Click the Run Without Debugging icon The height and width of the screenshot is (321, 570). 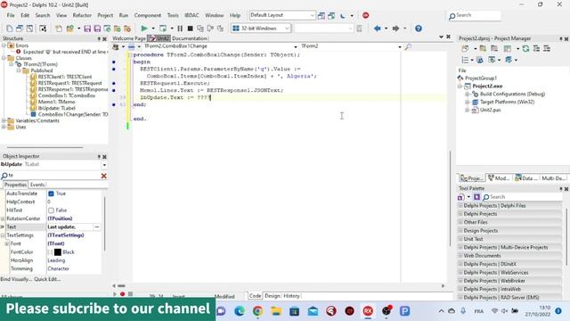pos(163,29)
